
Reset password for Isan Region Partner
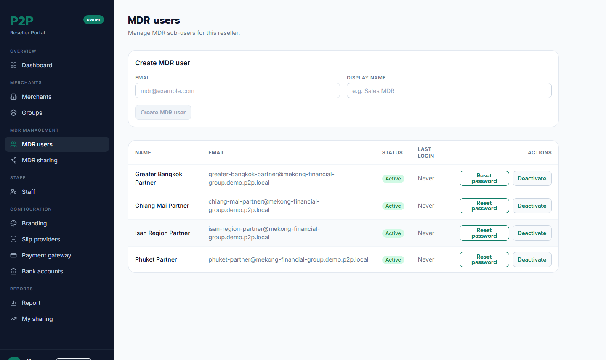point(484,233)
